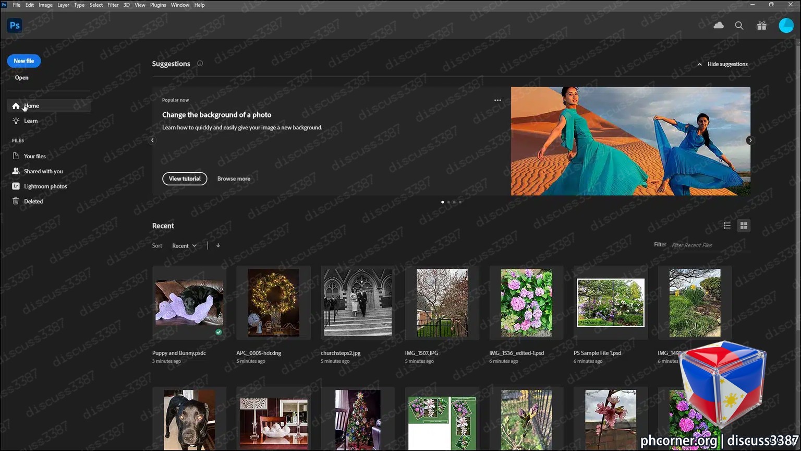Viewport: 801px width, 451px height.
Task: Click the Filter Recent Files field
Action: (x=710, y=245)
